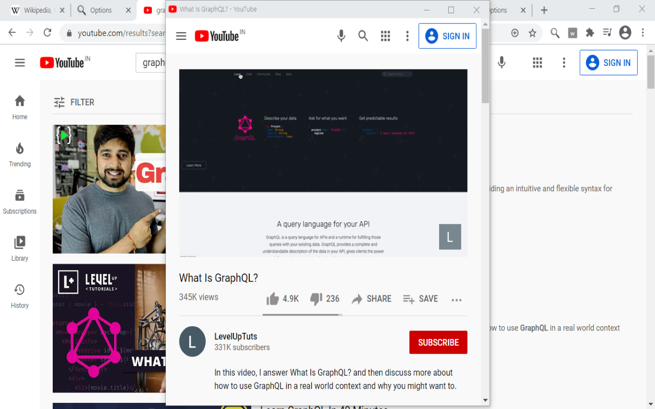Open History in YouTube sidebar
The width and height of the screenshot is (655, 409).
(20, 296)
